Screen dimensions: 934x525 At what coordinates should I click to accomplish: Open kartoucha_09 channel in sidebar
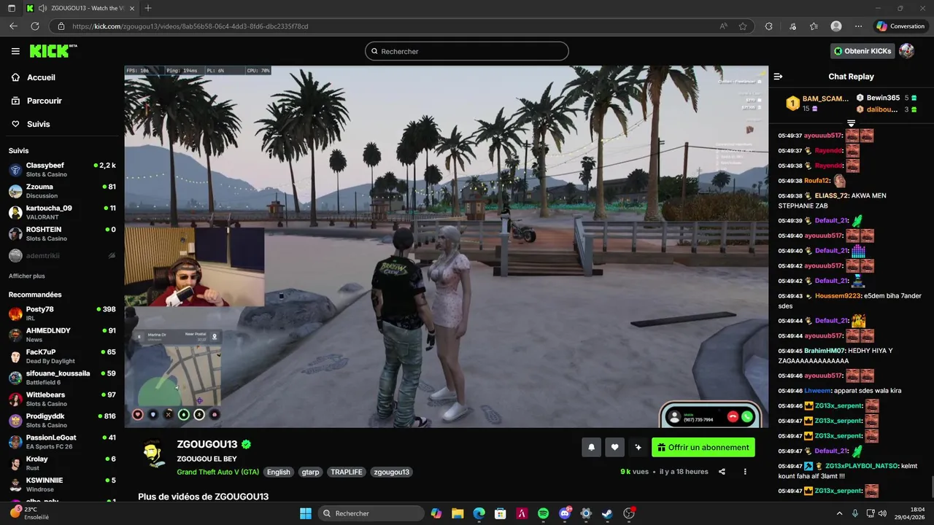(62, 212)
